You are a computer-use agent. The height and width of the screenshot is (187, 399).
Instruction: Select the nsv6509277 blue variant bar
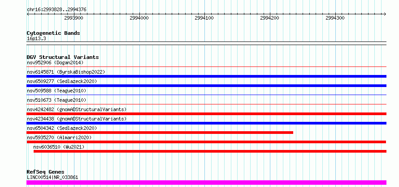206,86
